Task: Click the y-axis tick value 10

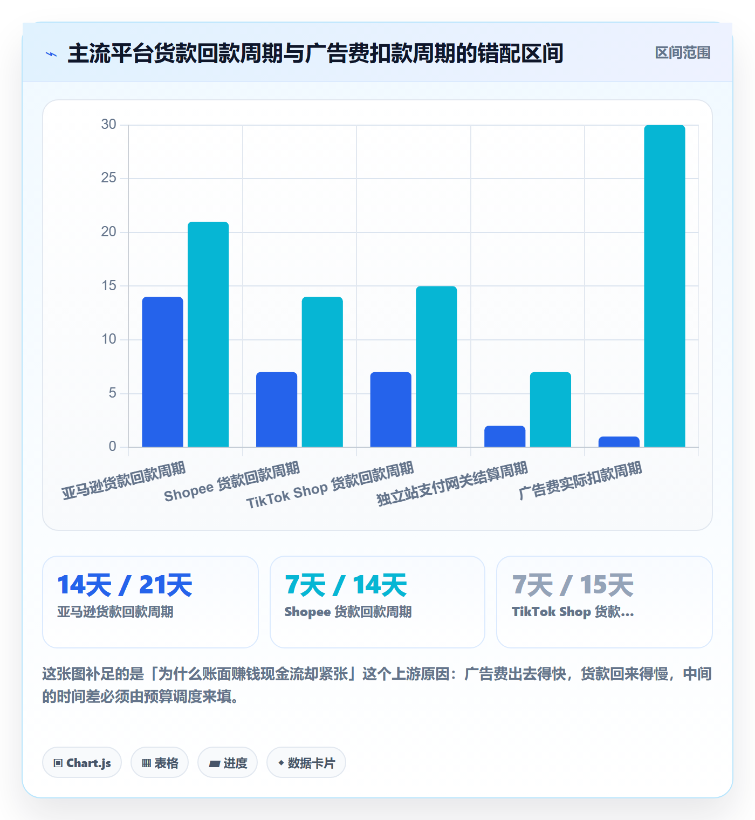Action: [108, 339]
